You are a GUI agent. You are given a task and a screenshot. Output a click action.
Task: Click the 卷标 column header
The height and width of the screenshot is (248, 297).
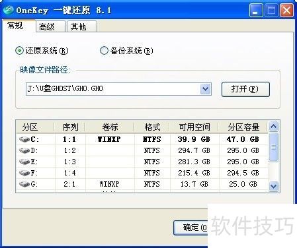110,127
